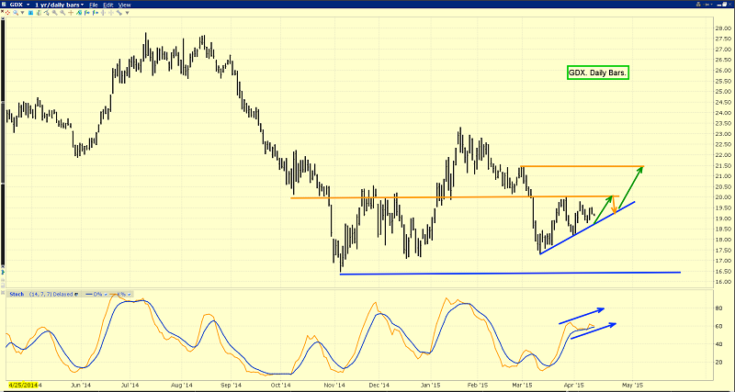The height and width of the screenshot is (392, 735).
Task: Click the magnifying glass search icon
Action: [x=16, y=13]
